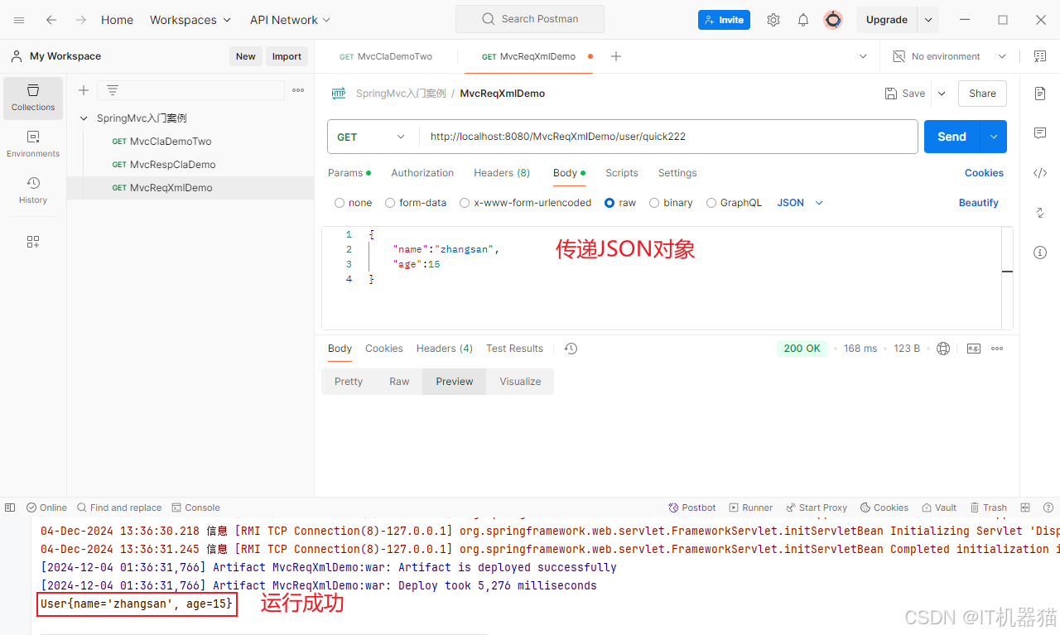Open the notifications bell
Screen dimensions: 1060x635
click(803, 20)
